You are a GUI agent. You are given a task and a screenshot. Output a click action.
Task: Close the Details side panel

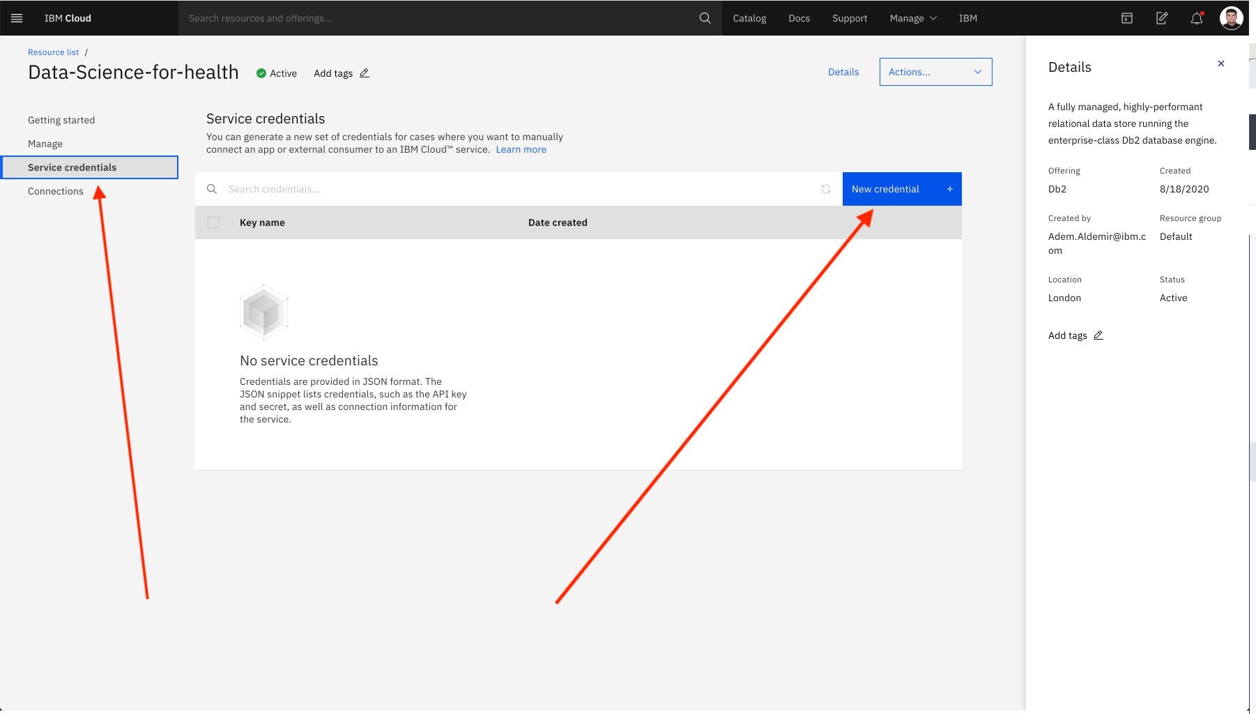point(1221,63)
